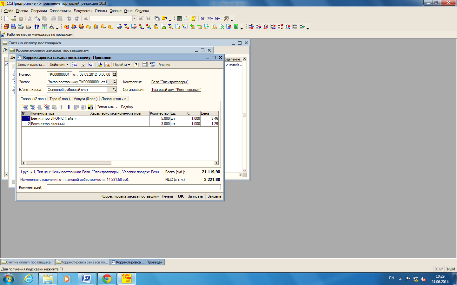Screen dimensions: 457x285
Task: Open the calendar icon next to the calculator
Action: (x=187, y=19)
